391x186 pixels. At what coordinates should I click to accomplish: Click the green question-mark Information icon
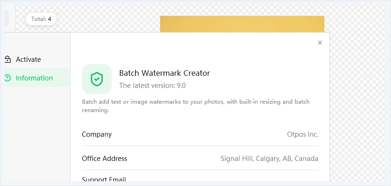[x=8, y=78]
